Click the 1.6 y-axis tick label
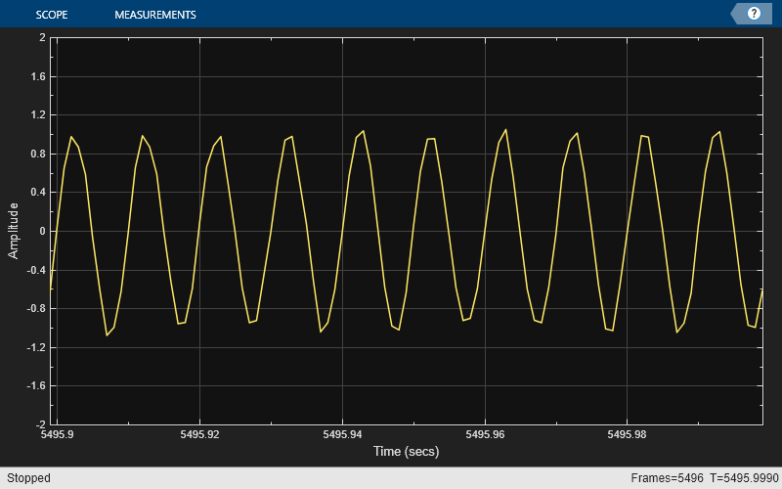The height and width of the screenshot is (489, 782). click(38, 76)
